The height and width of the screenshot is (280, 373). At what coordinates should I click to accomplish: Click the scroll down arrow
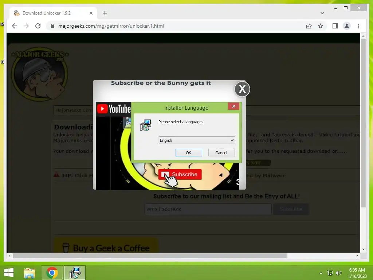[x=363, y=249]
